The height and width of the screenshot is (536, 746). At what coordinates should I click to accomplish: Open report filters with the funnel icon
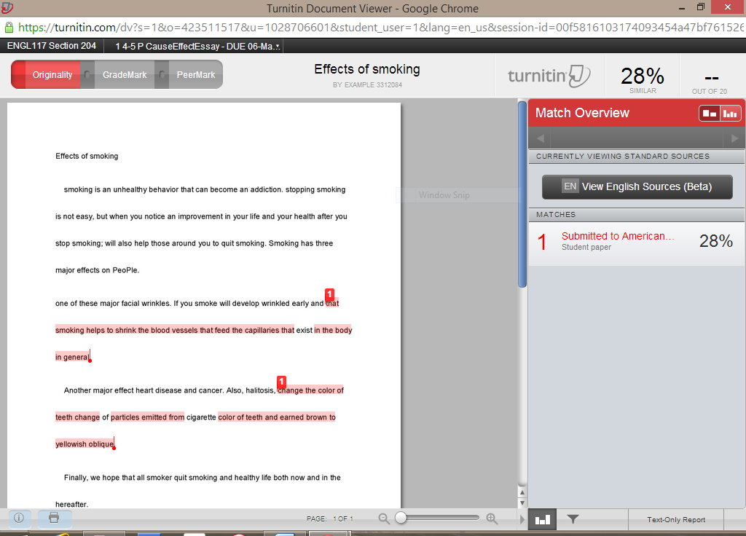573,519
